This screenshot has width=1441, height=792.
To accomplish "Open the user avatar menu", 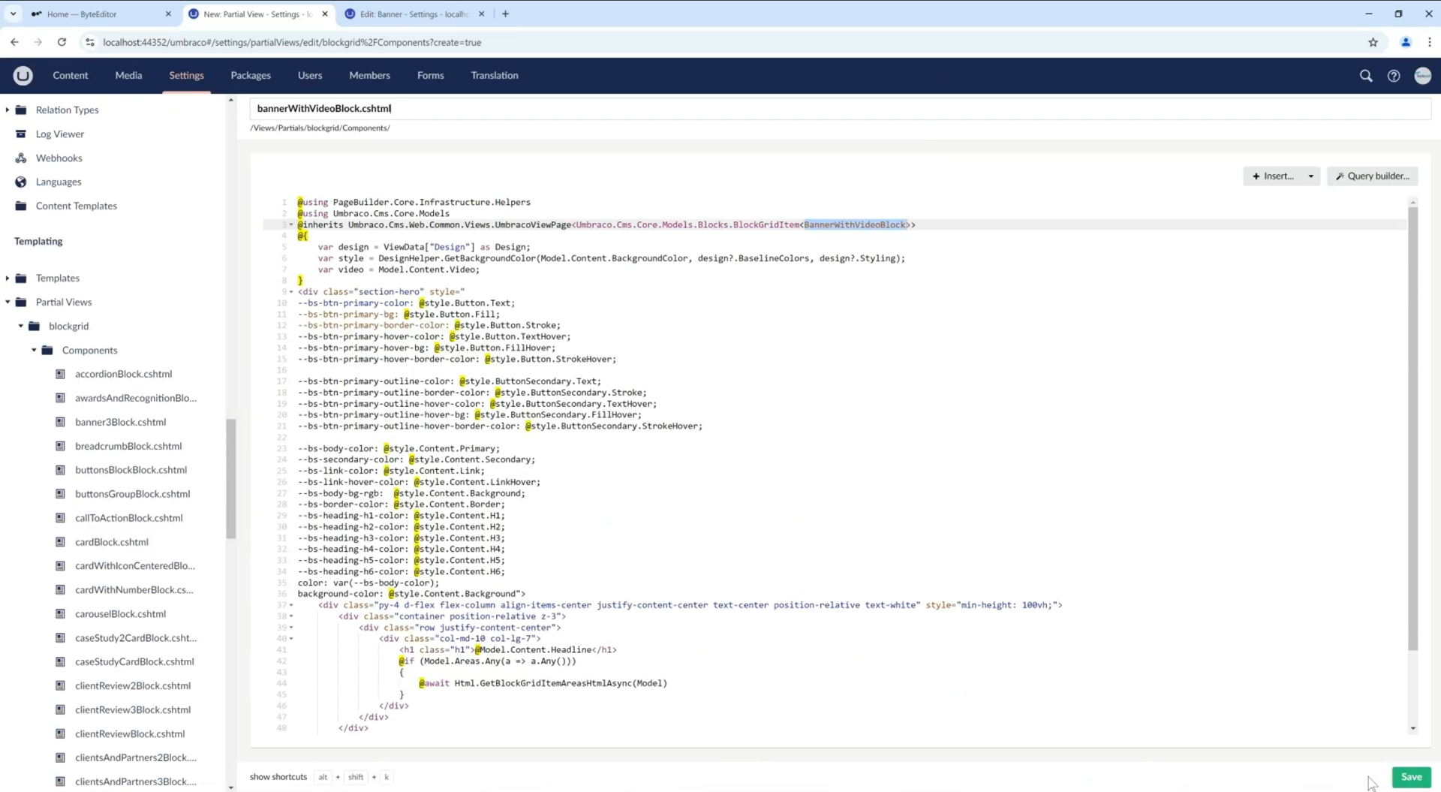I will pyautogui.click(x=1422, y=76).
